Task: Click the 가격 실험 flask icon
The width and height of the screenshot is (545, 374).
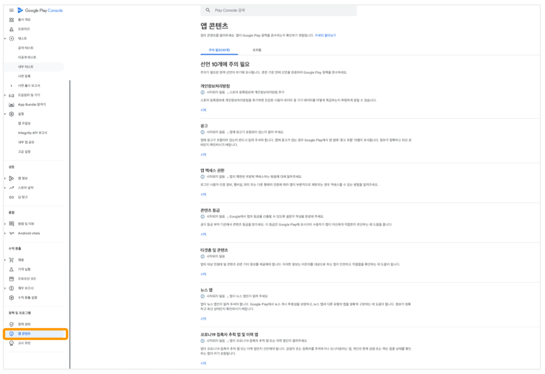Action: click(11, 270)
